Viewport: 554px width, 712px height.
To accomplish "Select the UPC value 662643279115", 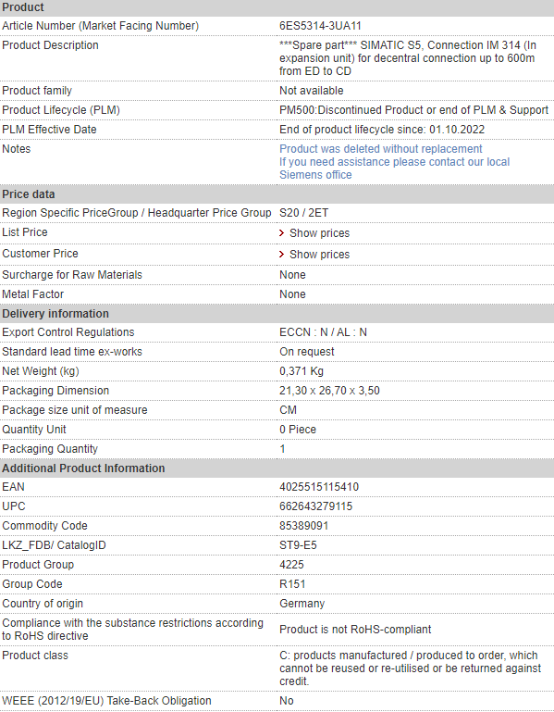I will tap(315, 506).
